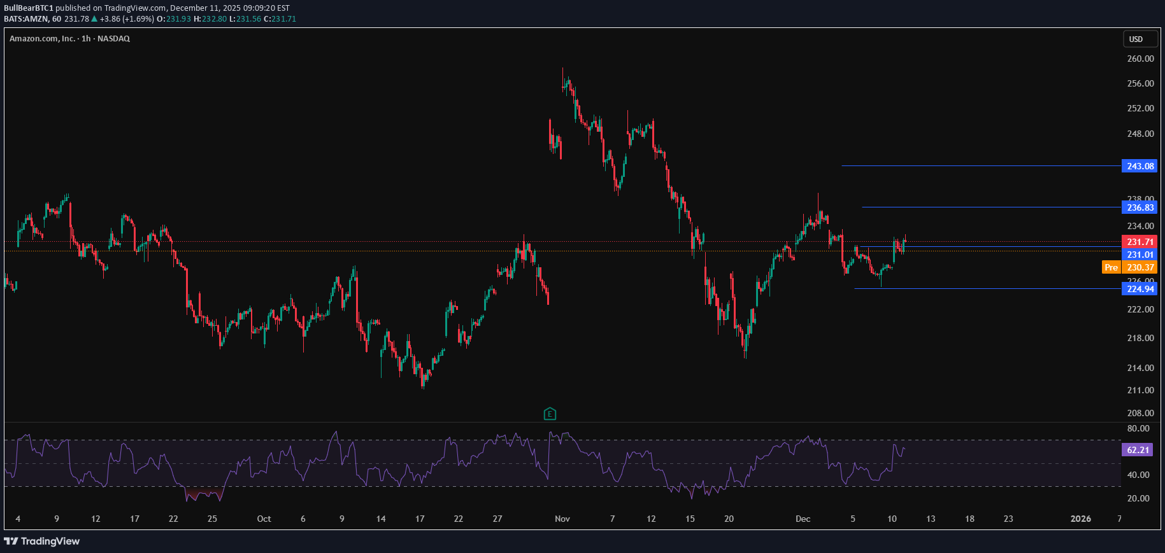Click the "Nov" time axis label

(x=562, y=519)
